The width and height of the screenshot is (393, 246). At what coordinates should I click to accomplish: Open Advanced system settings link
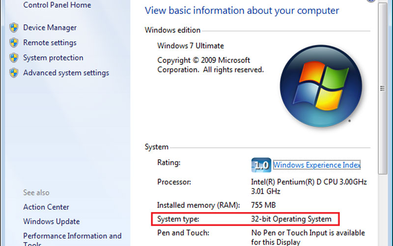tap(66, 73)
